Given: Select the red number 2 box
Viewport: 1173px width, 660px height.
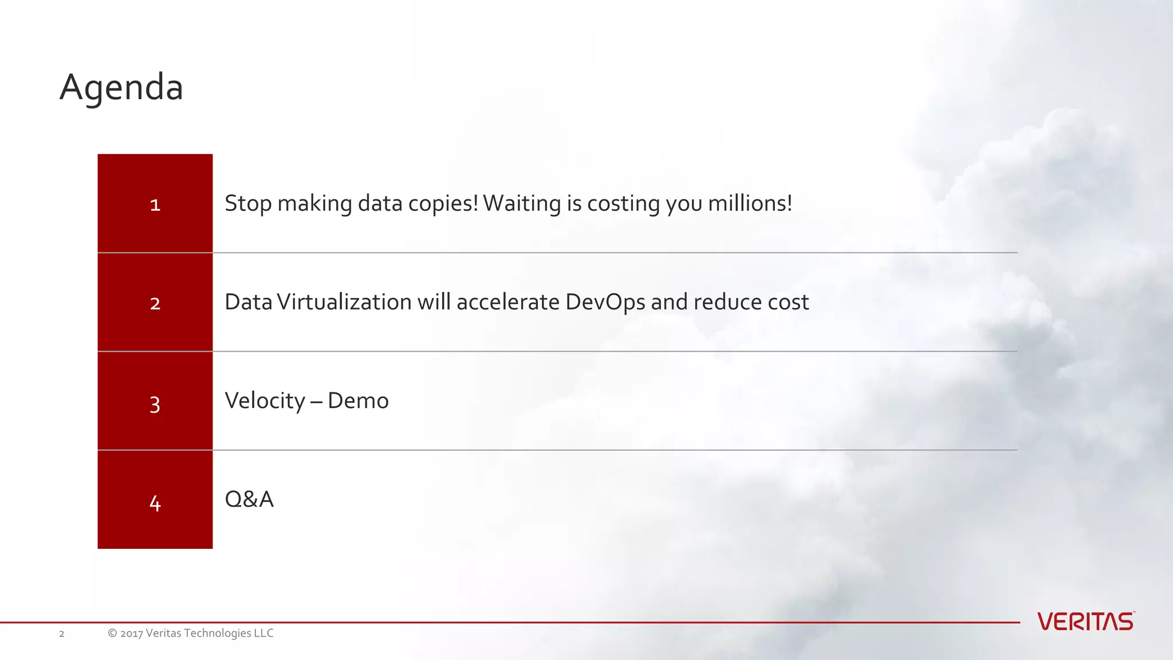Looking at the screenshot, I should tap(155, 302).
